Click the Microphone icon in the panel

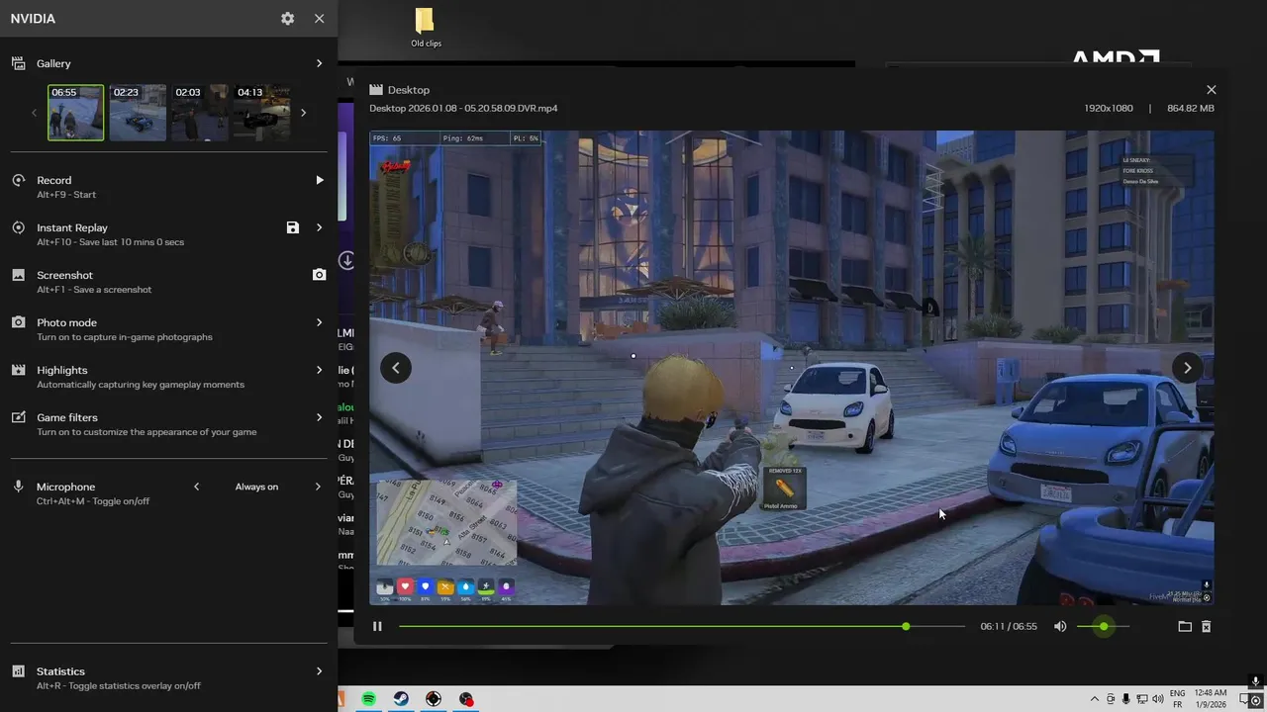(18, 487)
